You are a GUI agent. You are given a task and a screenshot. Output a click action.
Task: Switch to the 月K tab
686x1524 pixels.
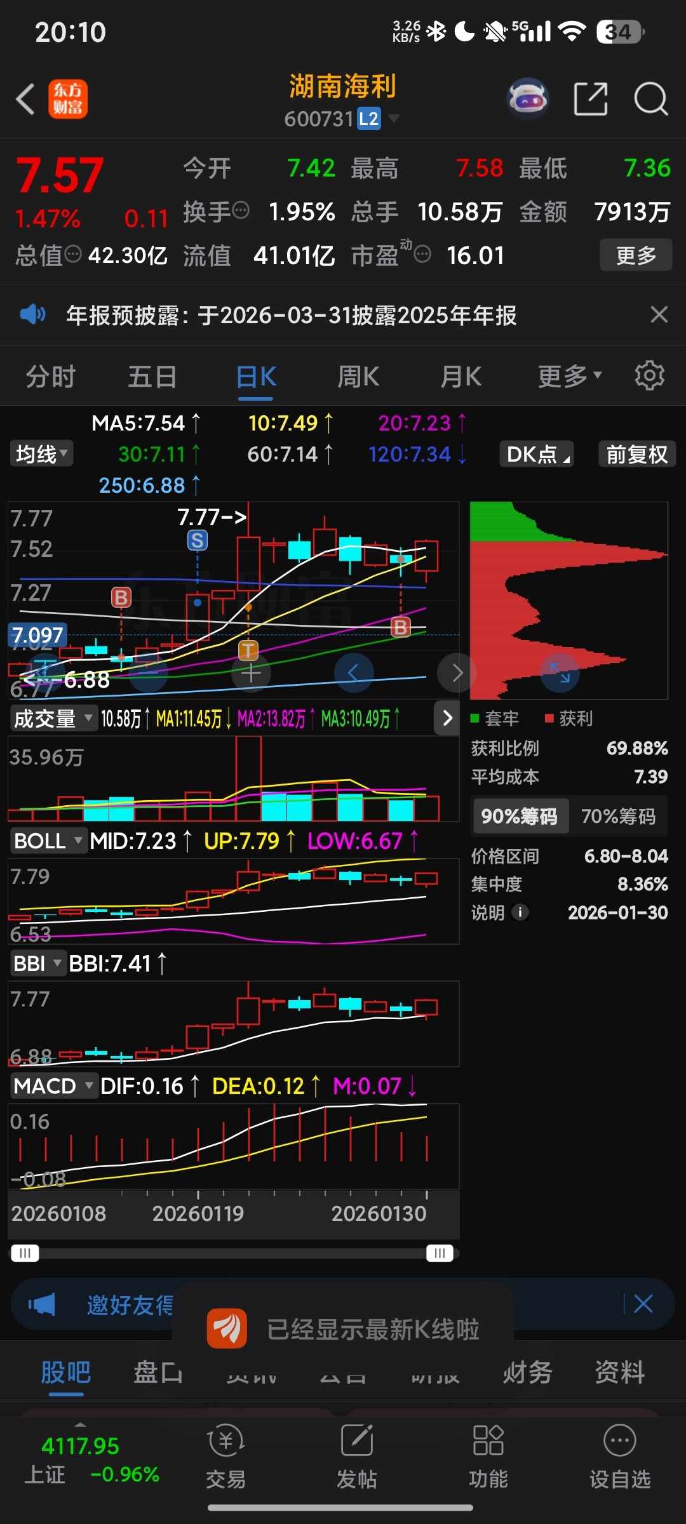(461, 377)
